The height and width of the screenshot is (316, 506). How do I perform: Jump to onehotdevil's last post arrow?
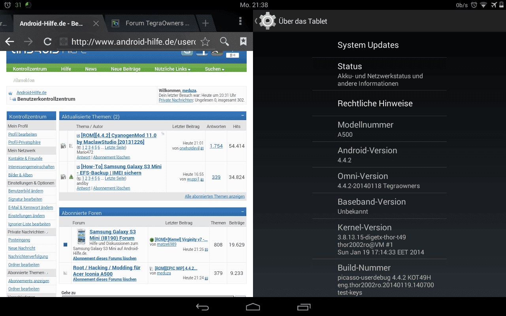click(x=202, y=149)
